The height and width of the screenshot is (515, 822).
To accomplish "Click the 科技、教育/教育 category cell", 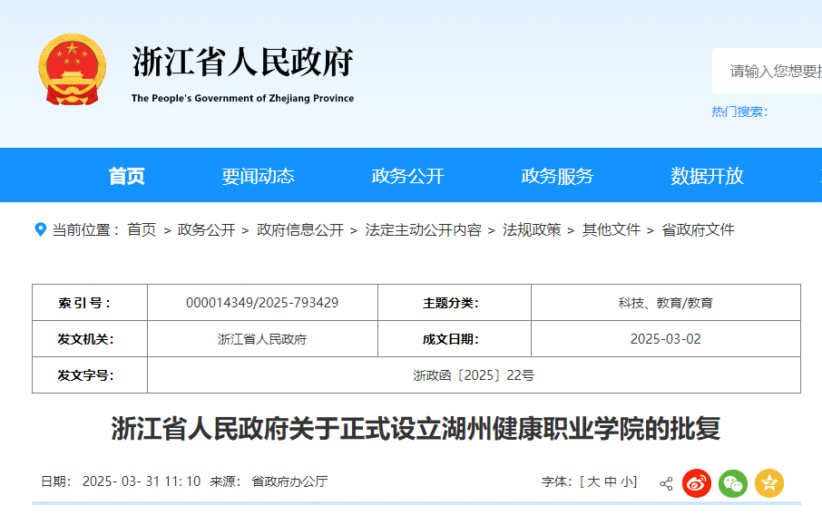I will [666, 303].
